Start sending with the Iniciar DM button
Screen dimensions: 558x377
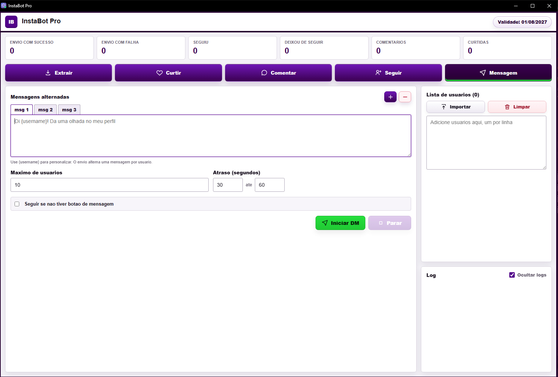[340, 223]
